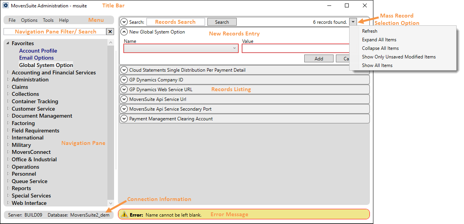This screenshot has height=224, width=464.
Task: Open Account Profile favorite
Action: click(38, 51)
